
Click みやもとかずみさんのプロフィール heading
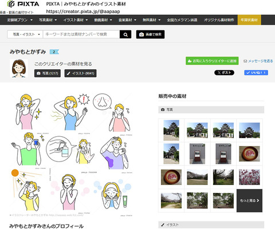[x=46, y=226]
